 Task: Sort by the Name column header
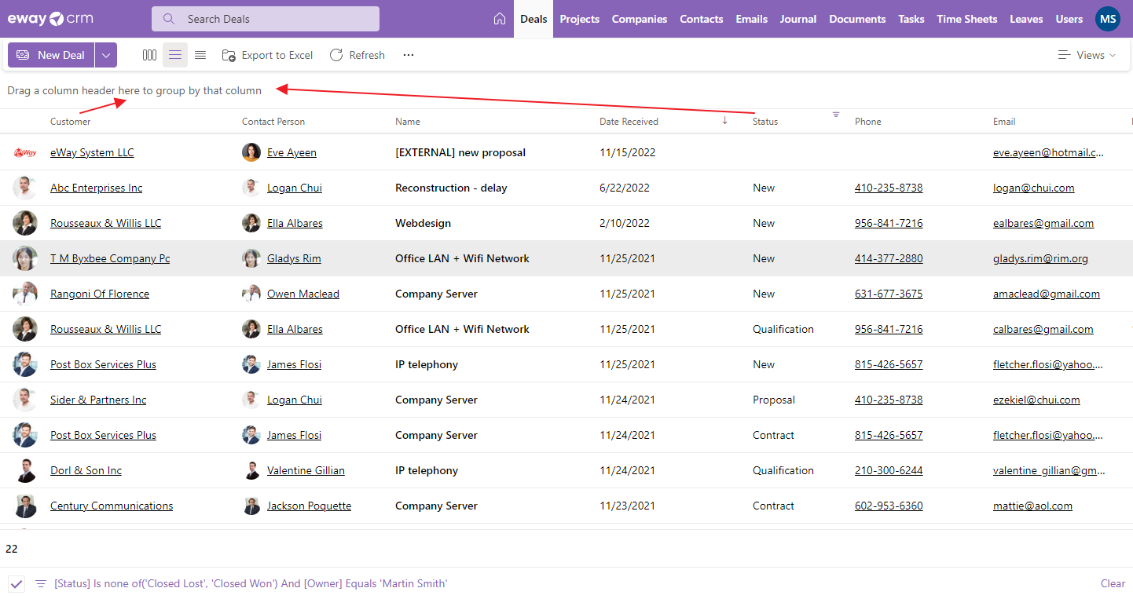(x=408, y=122)
